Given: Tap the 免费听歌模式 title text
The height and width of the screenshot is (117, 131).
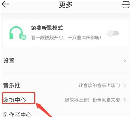Looking at the screenshot, I should point(47,28).
